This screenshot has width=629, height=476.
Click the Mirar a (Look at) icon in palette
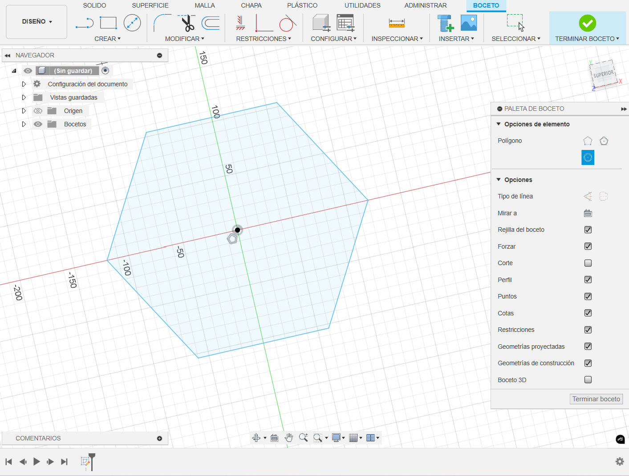pyautogui.click(x=588, y=213)
